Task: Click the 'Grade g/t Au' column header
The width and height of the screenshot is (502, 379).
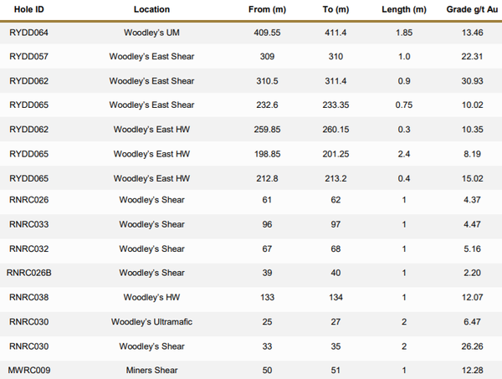Action: click(x=472, y=9)
